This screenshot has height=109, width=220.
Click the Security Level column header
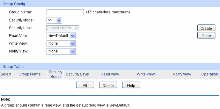pos(78,74)
